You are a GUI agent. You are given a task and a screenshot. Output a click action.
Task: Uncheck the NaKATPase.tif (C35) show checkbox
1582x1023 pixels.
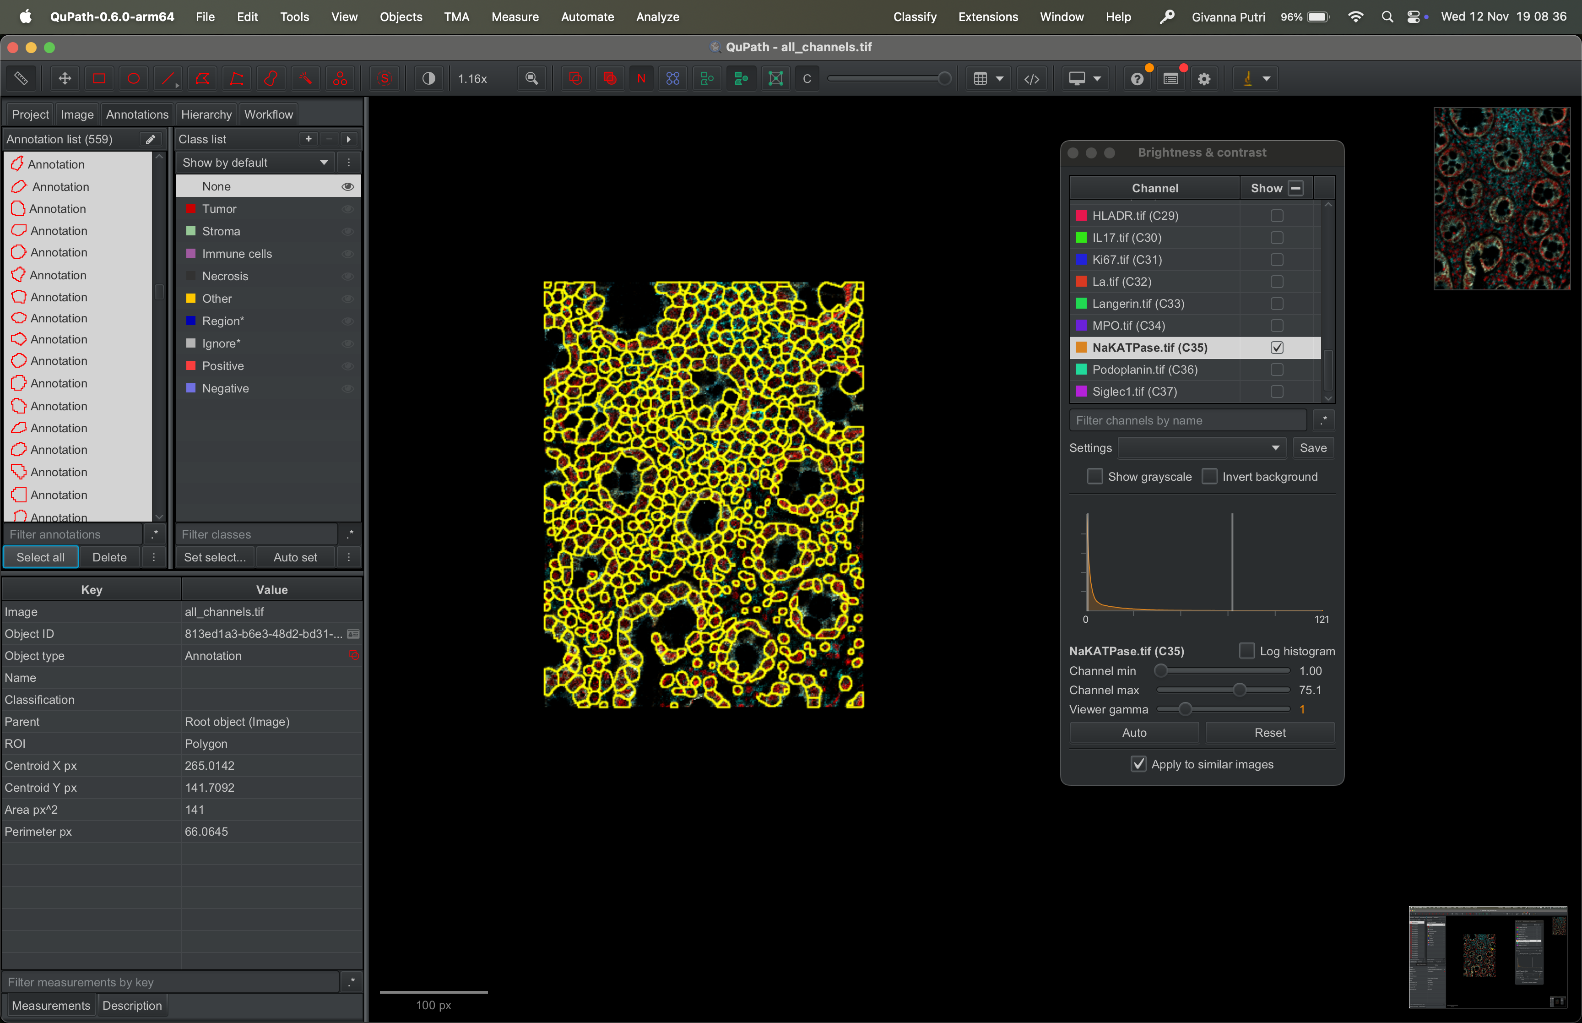[x=1277, y=348]
